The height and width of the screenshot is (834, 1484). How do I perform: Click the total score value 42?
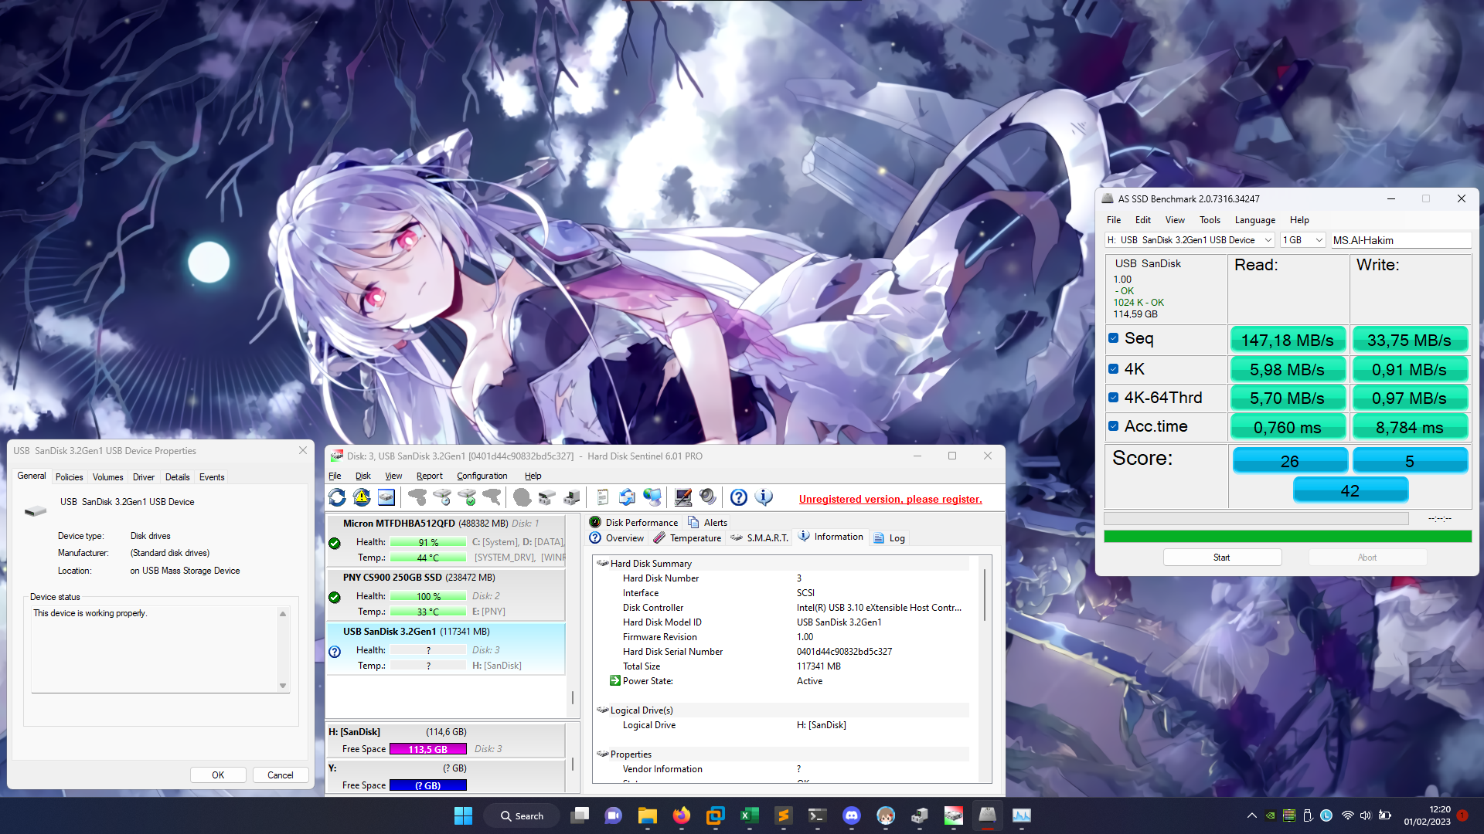1350,491
